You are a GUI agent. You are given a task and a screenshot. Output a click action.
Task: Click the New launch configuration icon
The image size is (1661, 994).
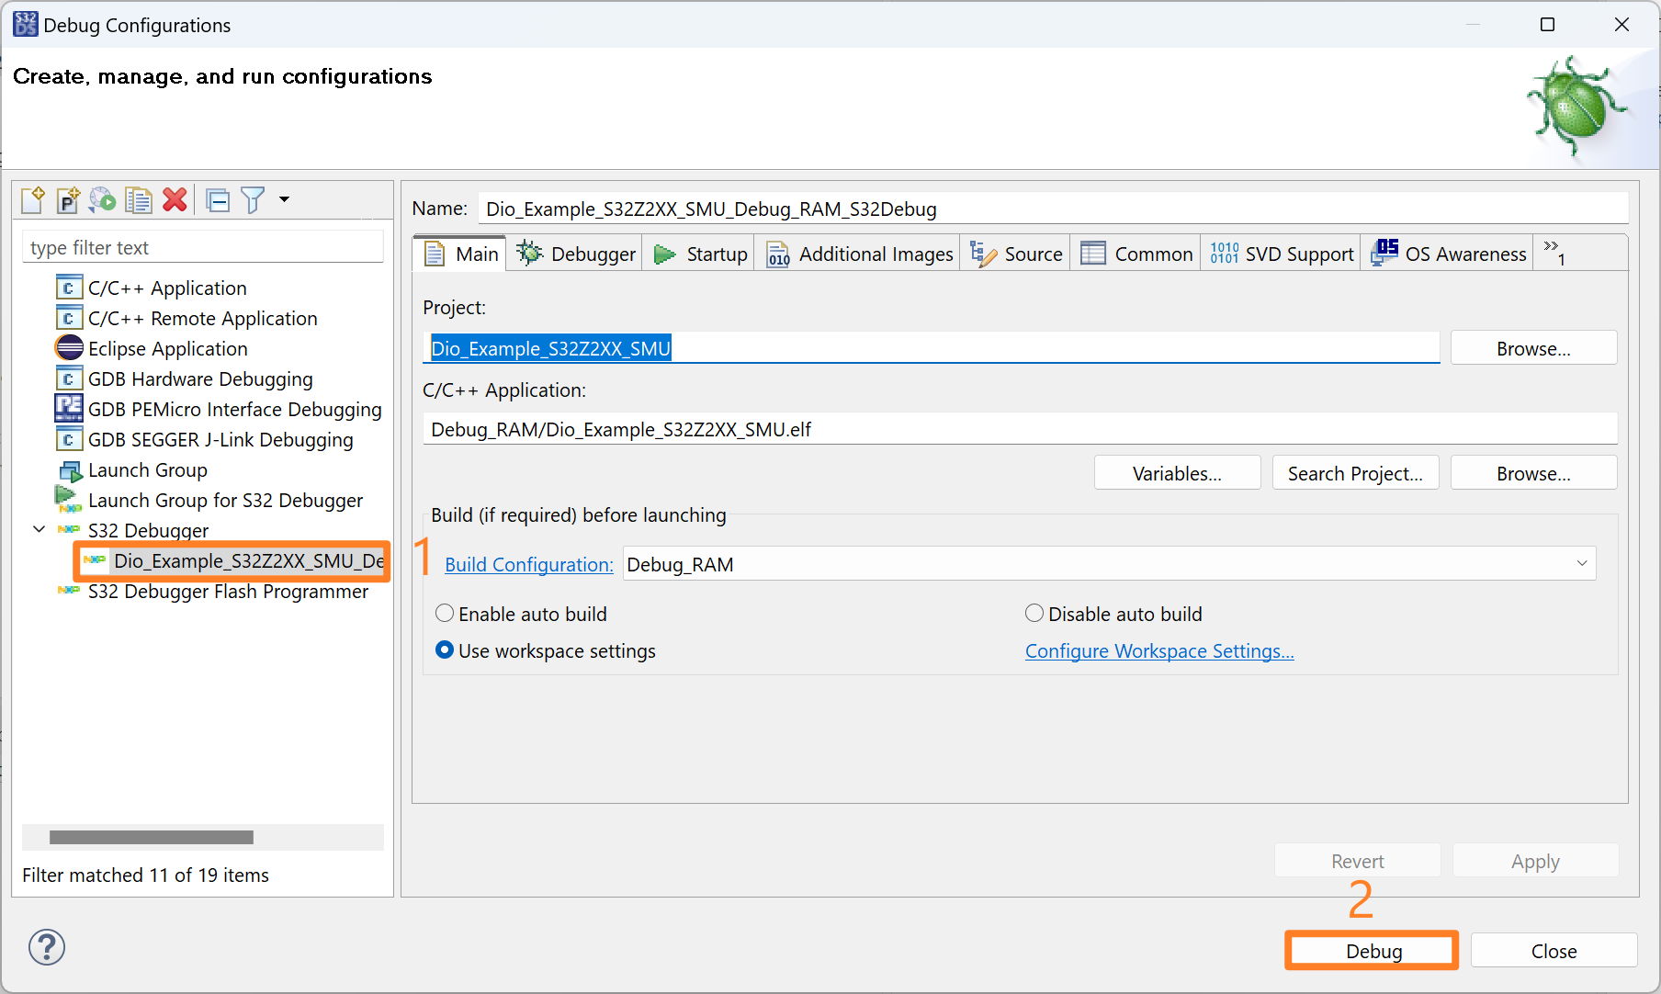(x=33, y=199)
